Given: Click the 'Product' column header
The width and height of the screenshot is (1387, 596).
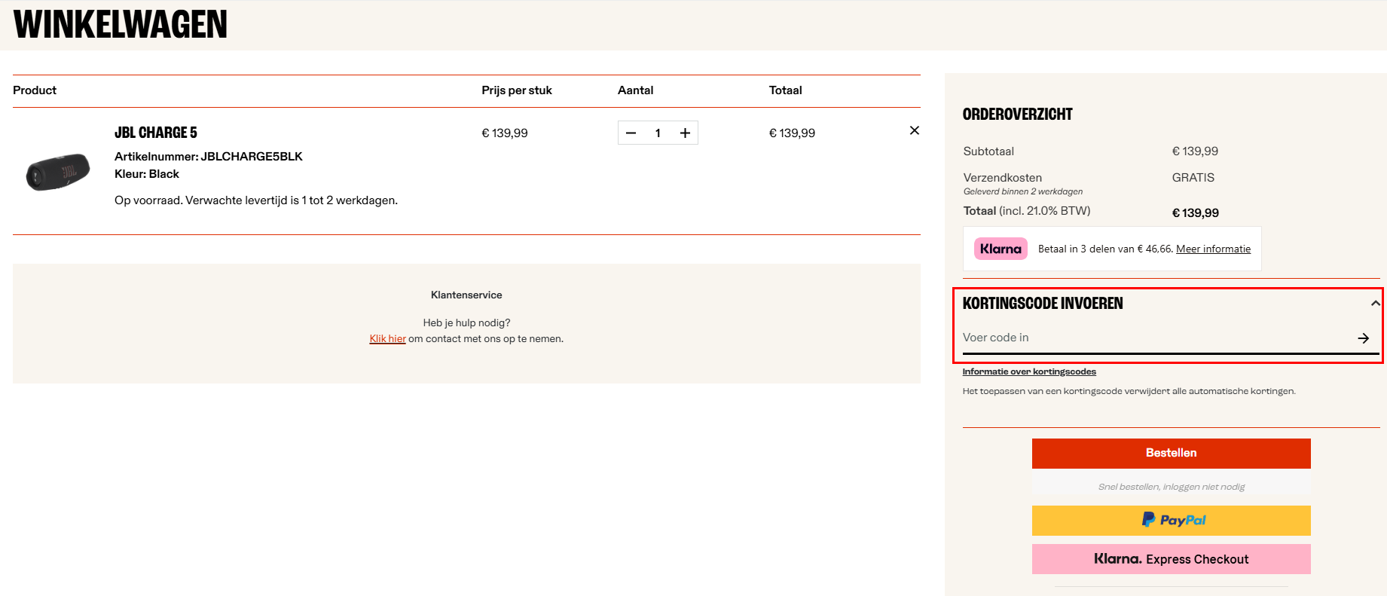Looking at the screenshot, I should tap(35, 90).
